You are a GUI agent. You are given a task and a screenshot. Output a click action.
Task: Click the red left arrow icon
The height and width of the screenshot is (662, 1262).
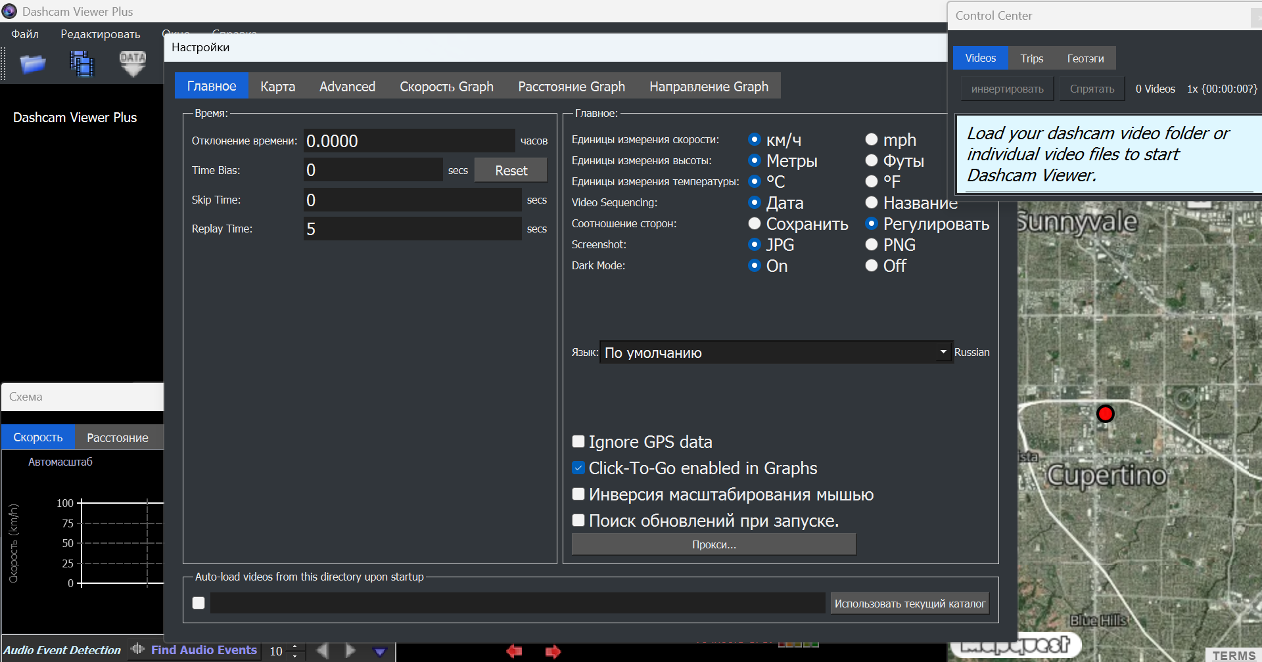(514, 651)
